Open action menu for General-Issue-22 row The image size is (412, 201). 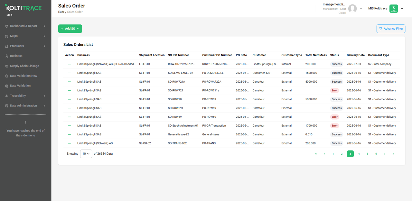pos(69,134)
